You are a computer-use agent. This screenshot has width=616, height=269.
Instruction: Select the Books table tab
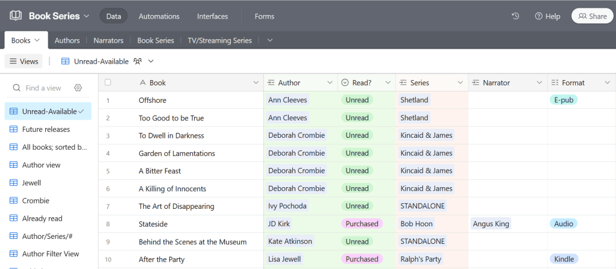(26, 40)
